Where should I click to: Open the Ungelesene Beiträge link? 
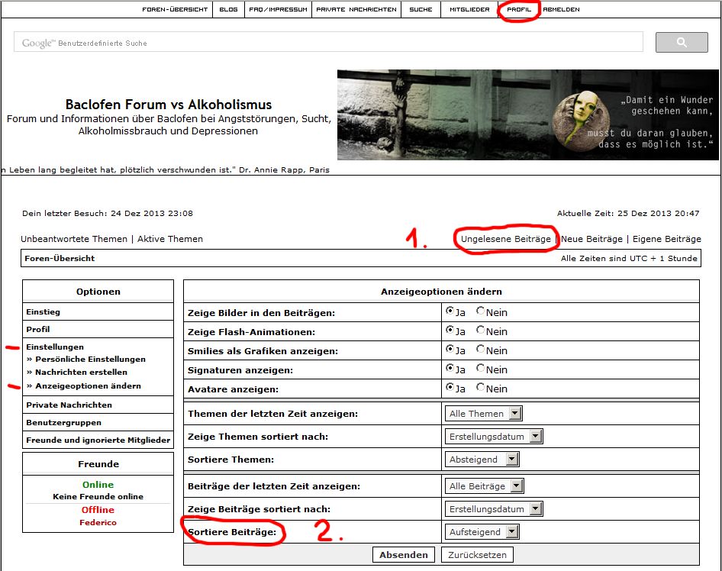coord(505,239)
